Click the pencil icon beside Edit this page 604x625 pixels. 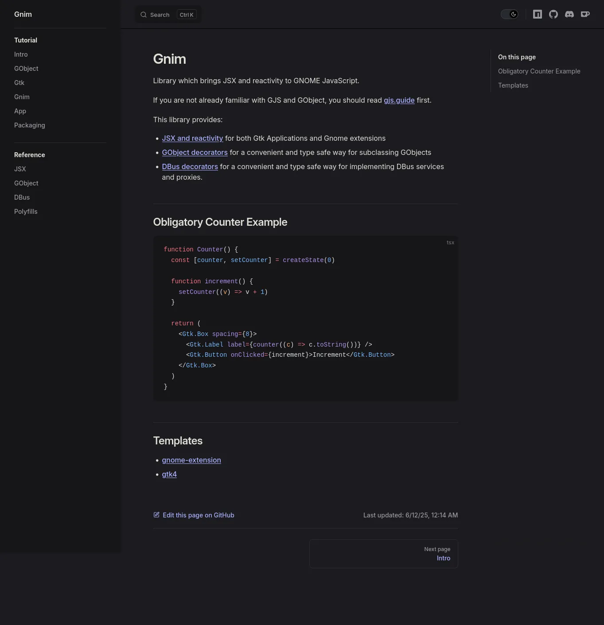[156, 515]
